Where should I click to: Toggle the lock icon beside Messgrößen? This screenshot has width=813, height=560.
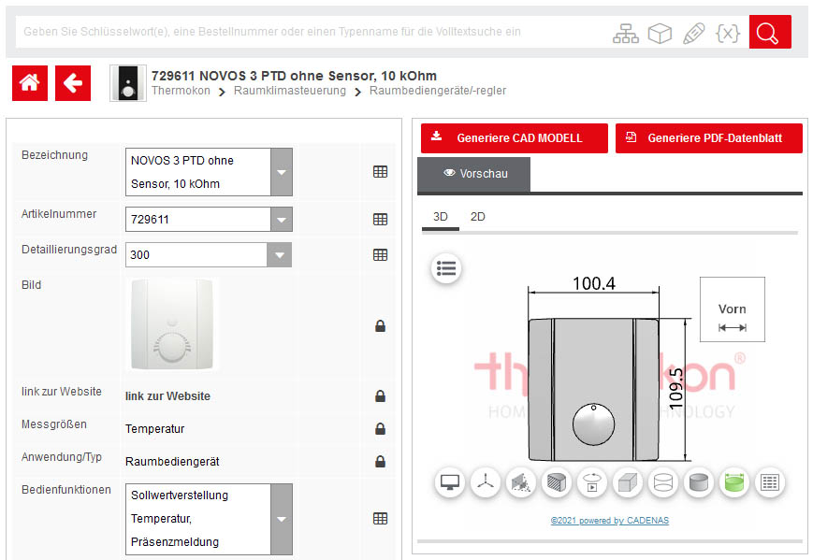point(380,428)
